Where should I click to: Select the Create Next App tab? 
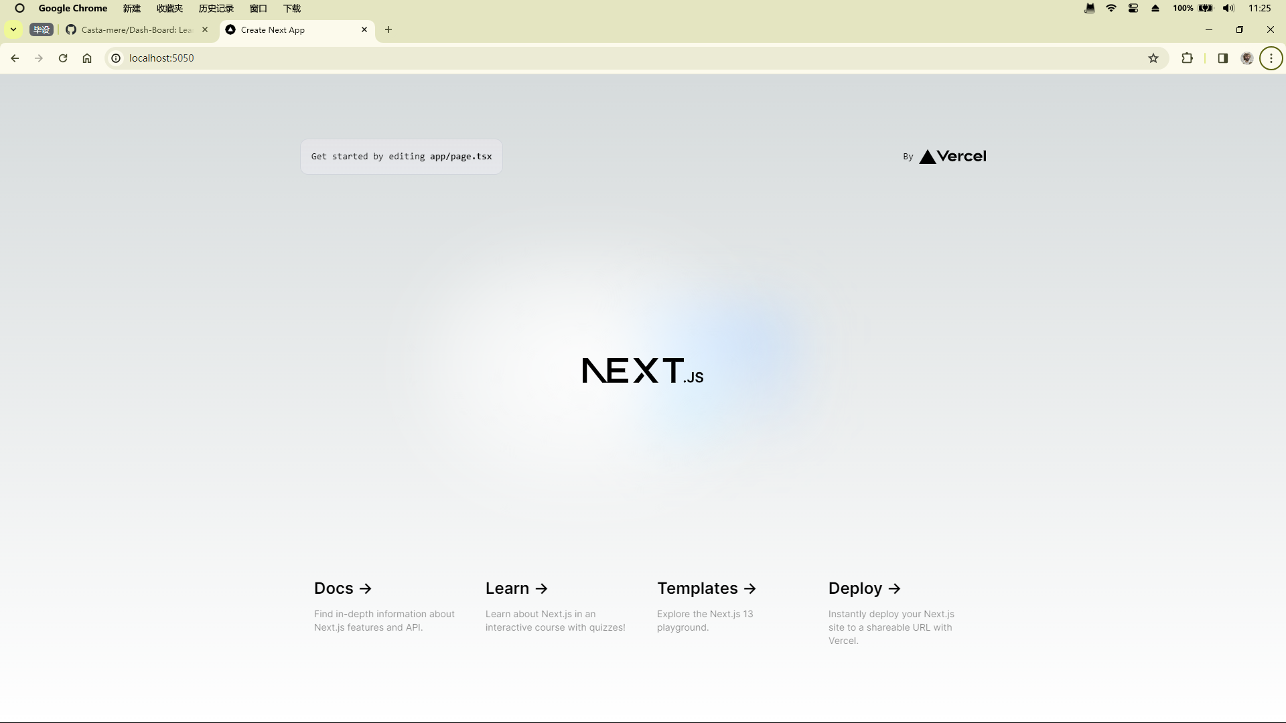coord(297,29)
